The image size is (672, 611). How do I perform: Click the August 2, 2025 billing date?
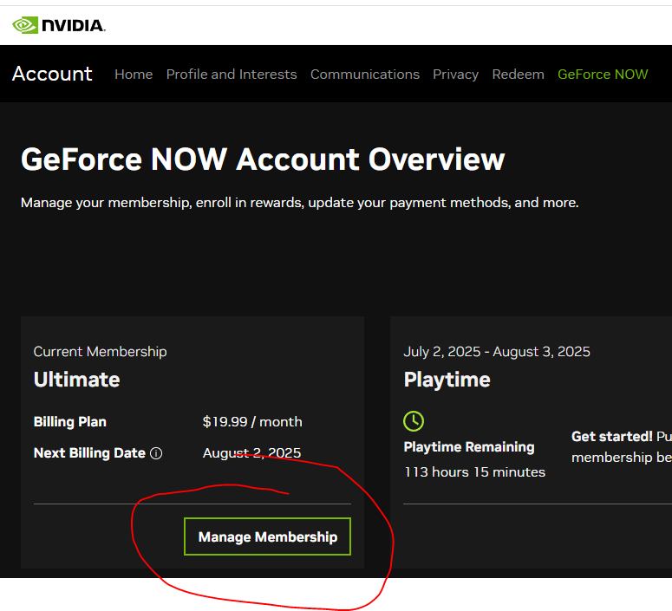click(251, 453)
